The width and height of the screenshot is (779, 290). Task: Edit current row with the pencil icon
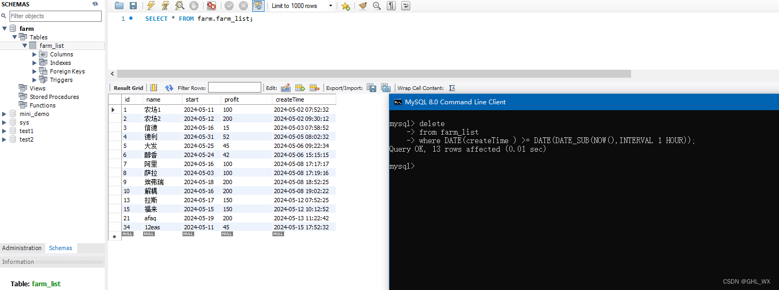285,88
